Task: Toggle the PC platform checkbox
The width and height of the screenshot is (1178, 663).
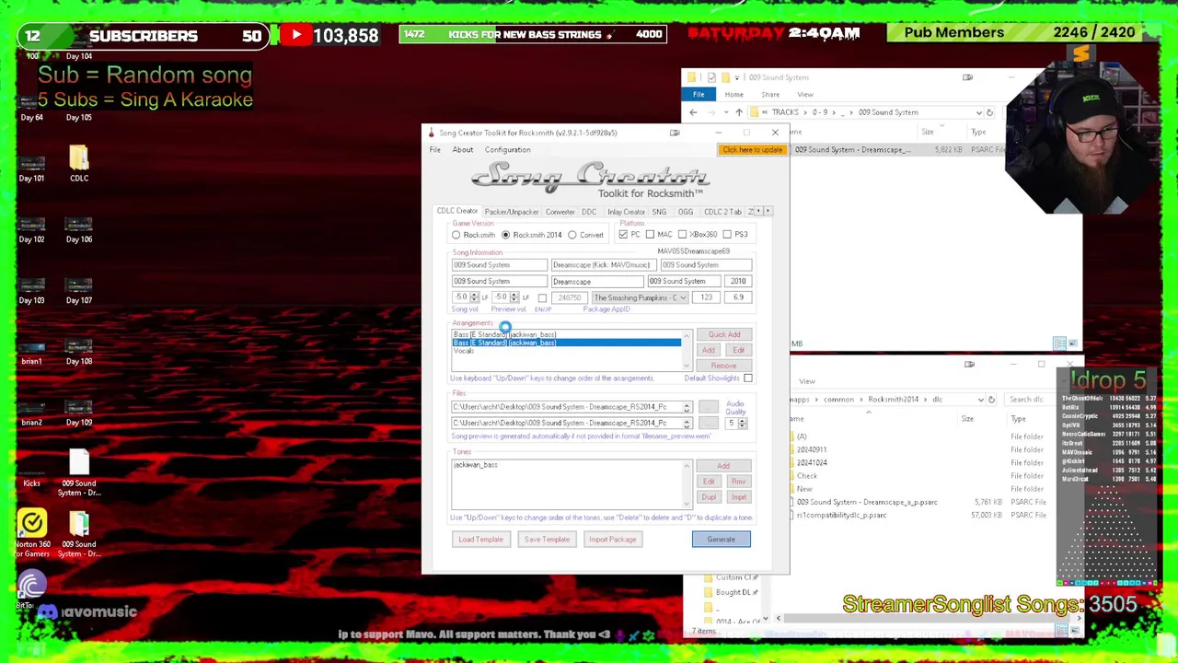Action: click(x=623, y=235)
